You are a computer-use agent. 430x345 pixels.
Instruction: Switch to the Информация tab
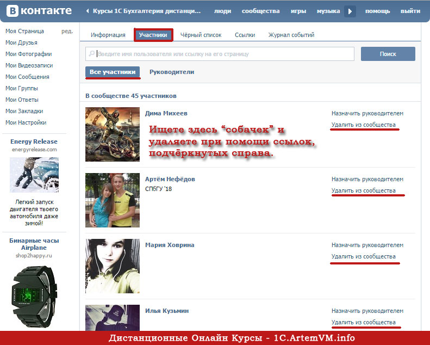(x=108, y=35)
